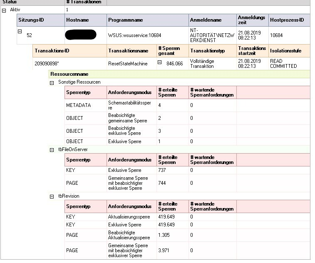Image resolution: width=315 pixels, height=263 pixels.
Task: Click the Transaktions-ID column header
Action: 69,51
